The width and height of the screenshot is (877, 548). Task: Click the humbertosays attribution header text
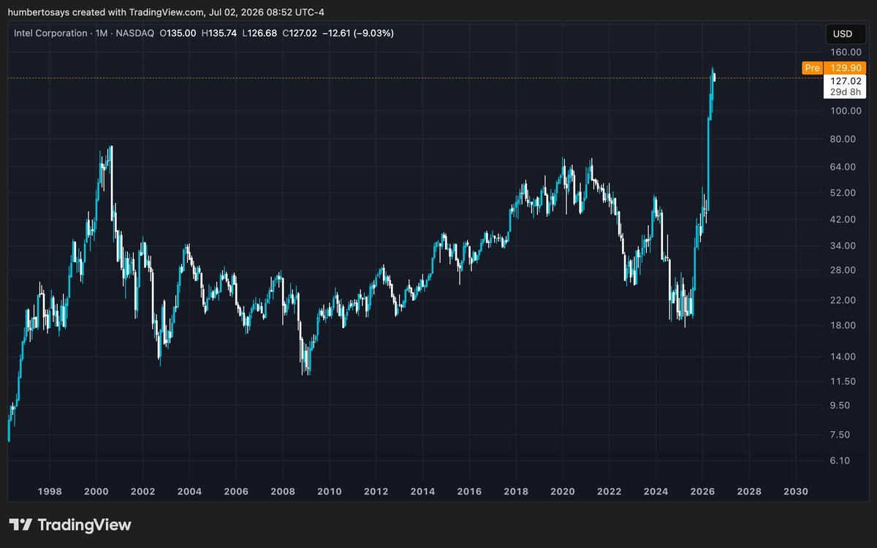pyautogui.click(x=166, y=12)
